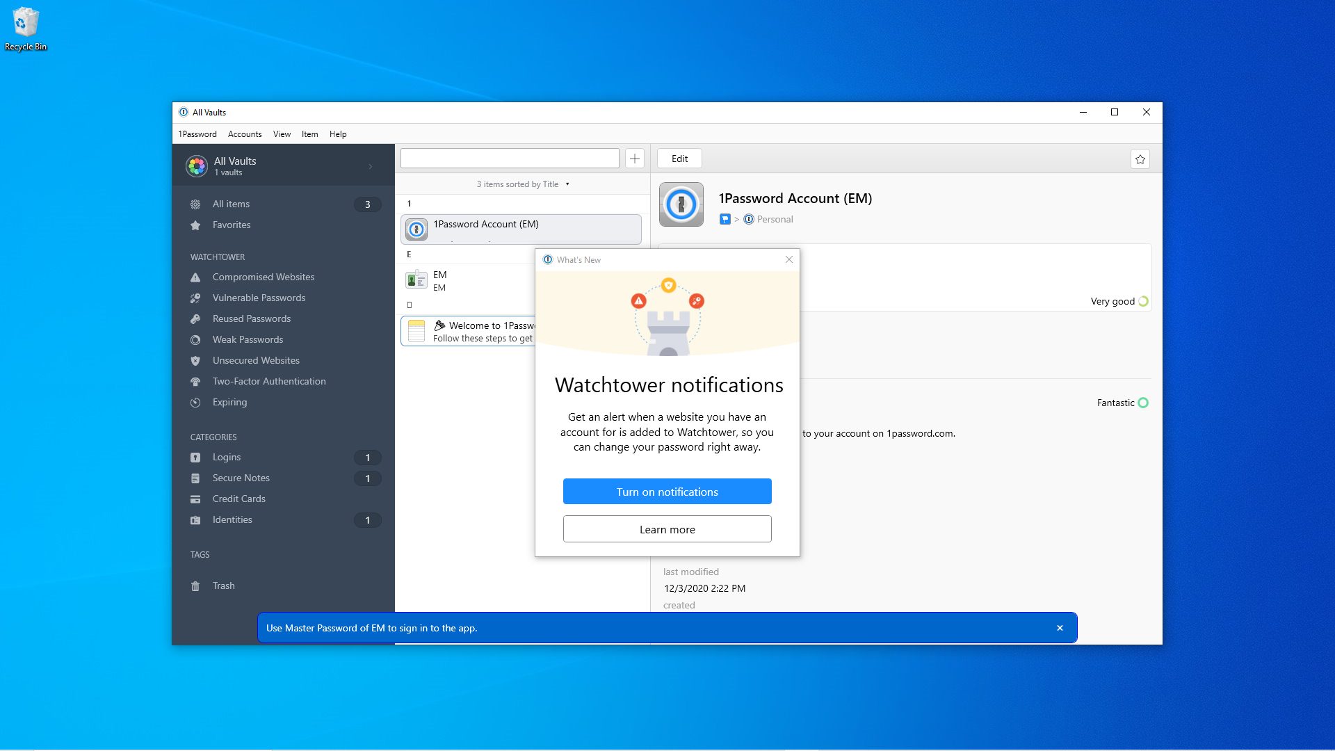Open Reused Passwords in Watchtower

(252, 319)
